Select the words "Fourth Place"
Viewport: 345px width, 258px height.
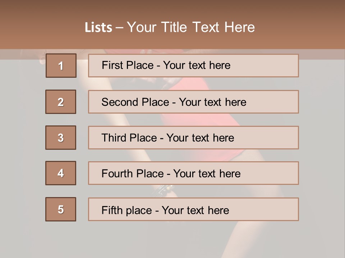(132, 174)
